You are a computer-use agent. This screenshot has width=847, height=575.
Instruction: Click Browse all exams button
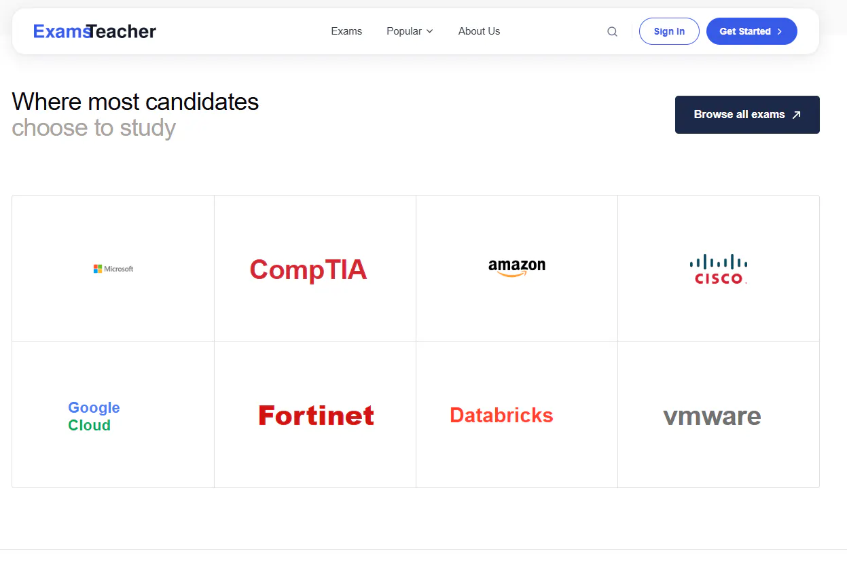[x=747, y=115]
